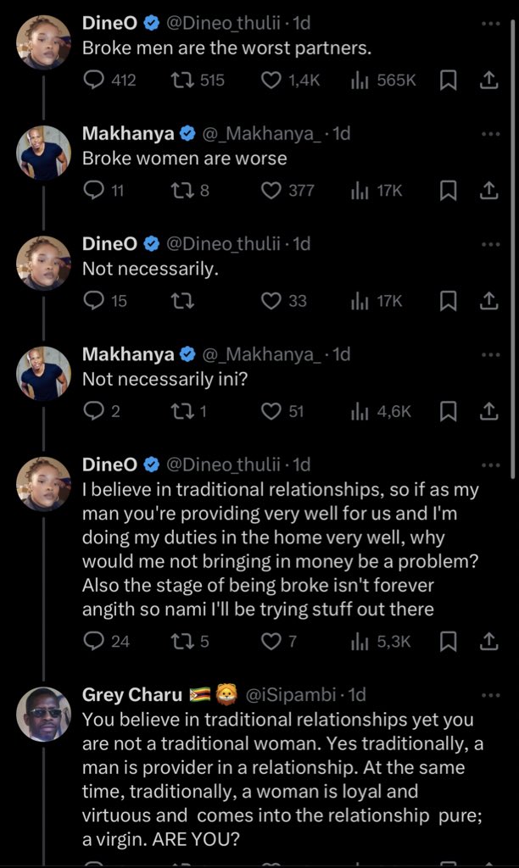Like DineO's "Broke men are the worst partners" tweet

pos(271,81)
